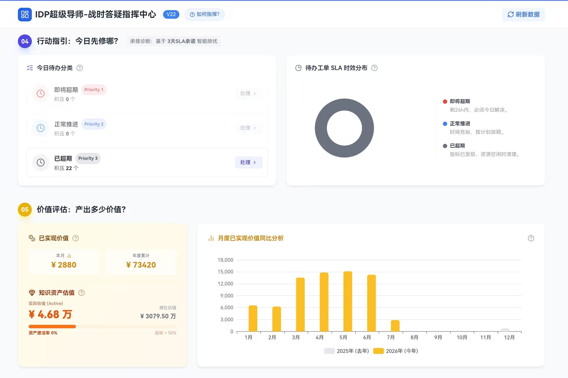Open 处理 chevron for 已超期 tasks
This screenshot has width=568, height=378.
click(x=248, y=162)
